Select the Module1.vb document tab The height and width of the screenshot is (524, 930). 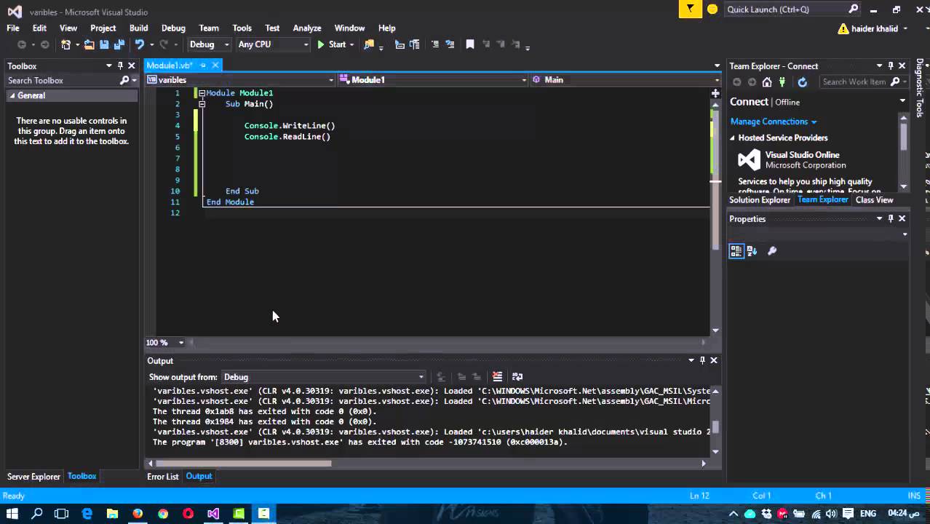coord(170,65)
